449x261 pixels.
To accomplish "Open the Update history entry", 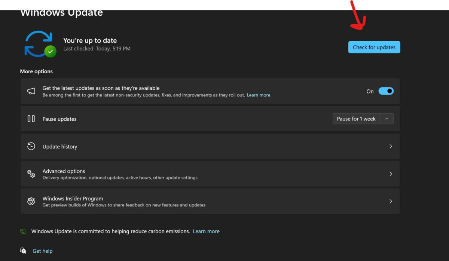I will click(x=60, y=147).
